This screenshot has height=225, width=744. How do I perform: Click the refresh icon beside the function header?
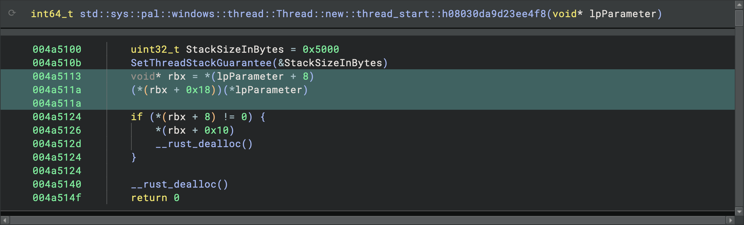pyautogui.click(x=12, y=13)
